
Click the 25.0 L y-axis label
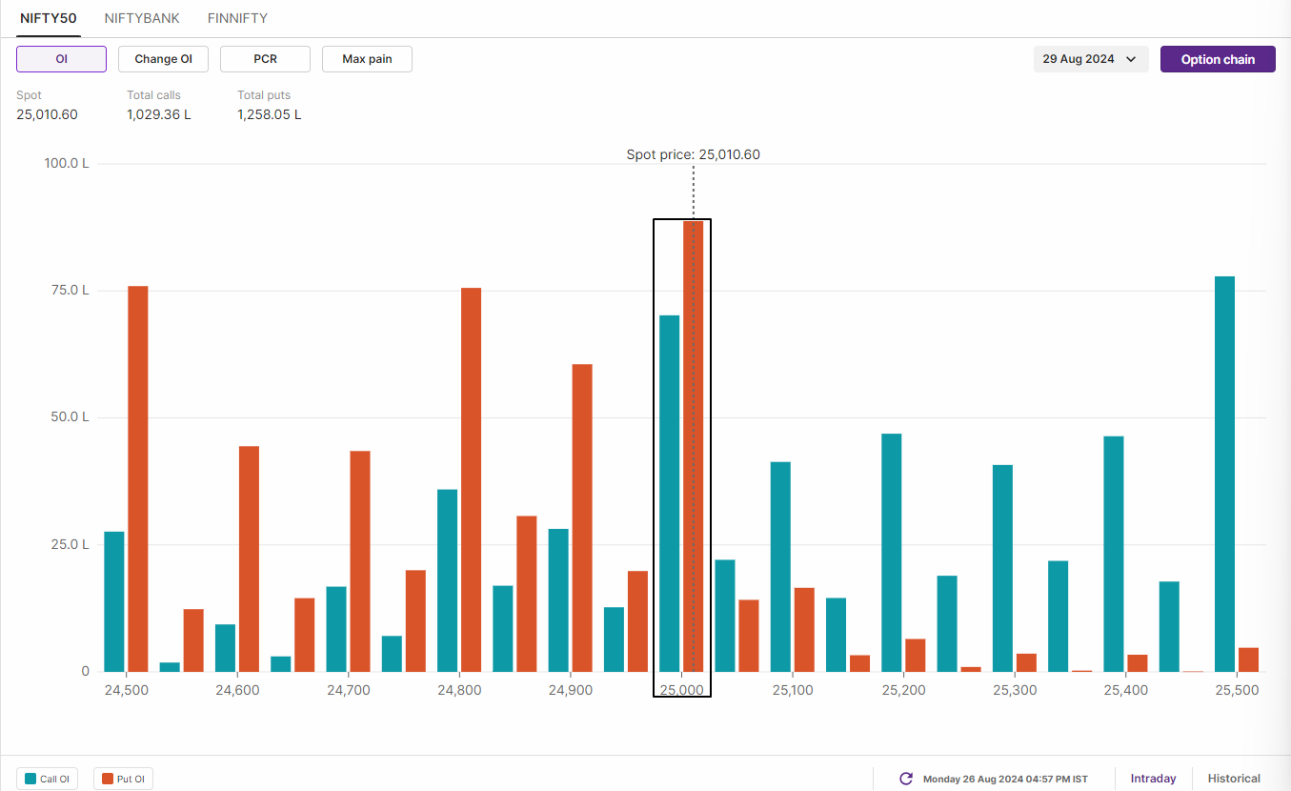coord(70,544)
